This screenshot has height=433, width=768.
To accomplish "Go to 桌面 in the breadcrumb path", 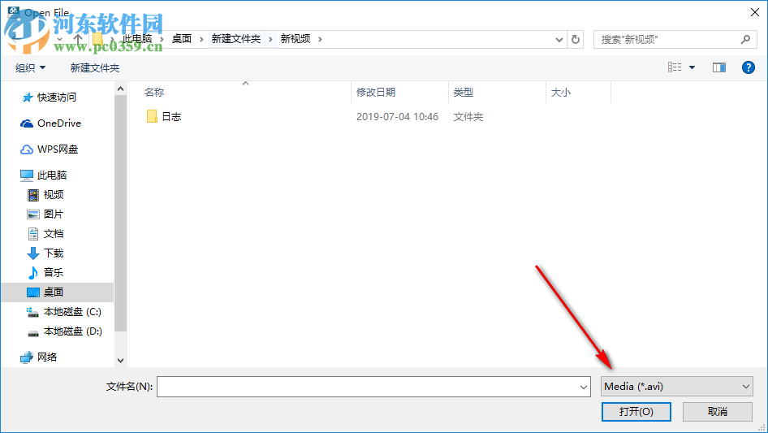I will (182, 39).
